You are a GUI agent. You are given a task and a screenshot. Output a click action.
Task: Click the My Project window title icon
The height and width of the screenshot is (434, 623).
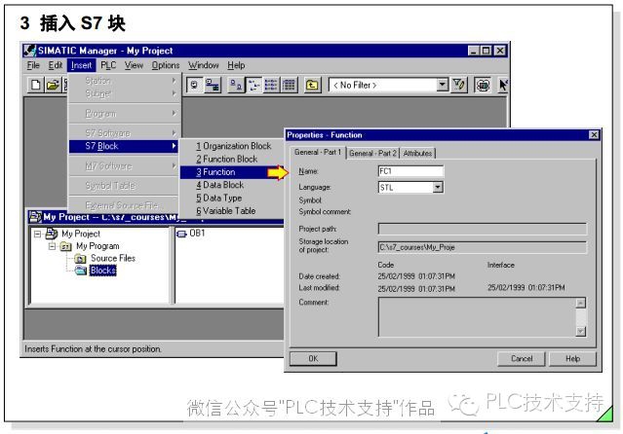(x=35, y=217)
